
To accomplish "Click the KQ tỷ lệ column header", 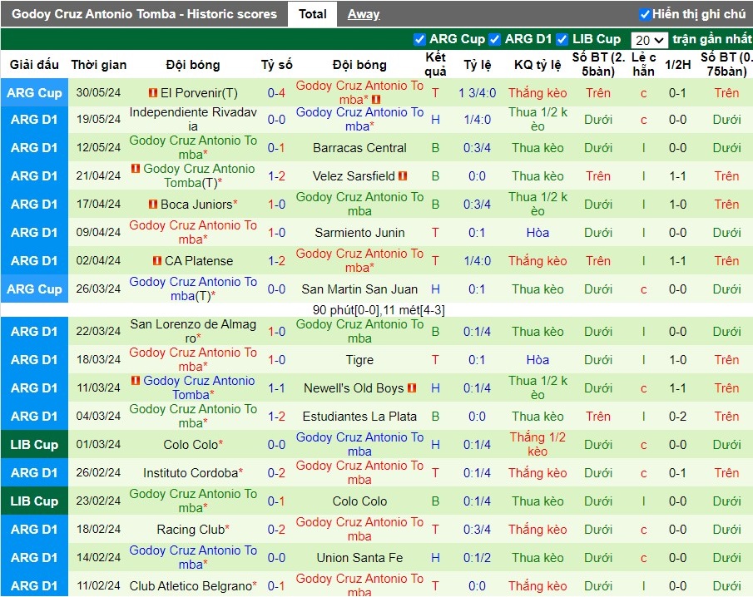I will [538, 64].
